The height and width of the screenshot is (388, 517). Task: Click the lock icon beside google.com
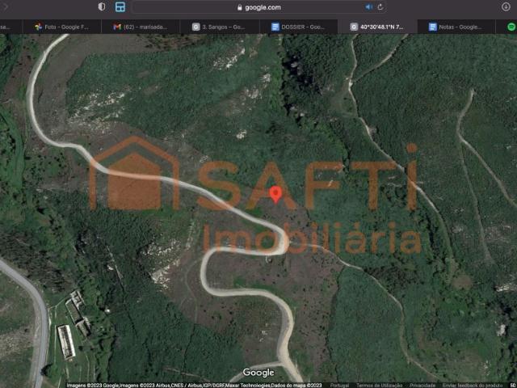pos(239,7)
